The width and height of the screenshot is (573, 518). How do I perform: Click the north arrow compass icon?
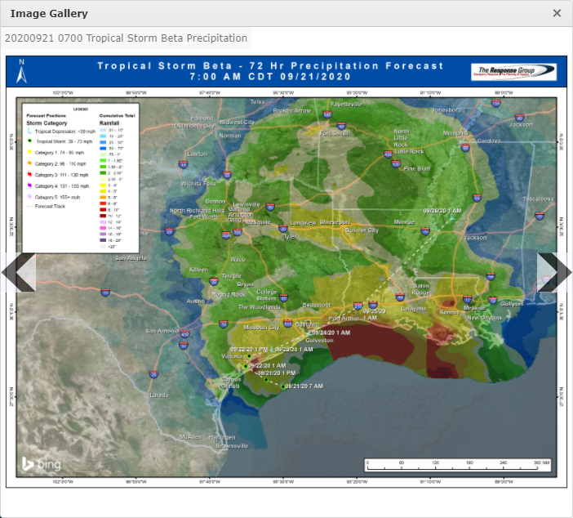[22, 72]
